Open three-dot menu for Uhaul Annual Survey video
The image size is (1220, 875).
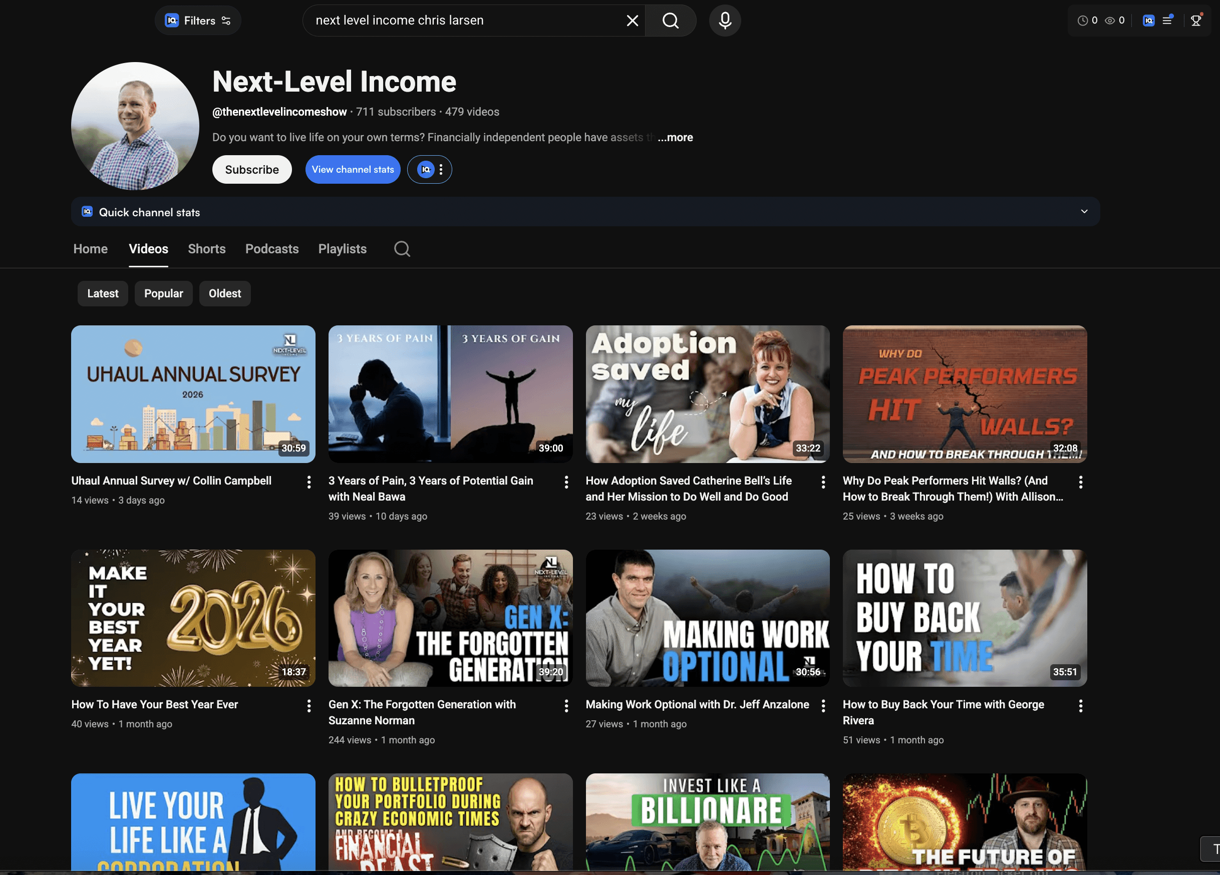coord(309,482)
